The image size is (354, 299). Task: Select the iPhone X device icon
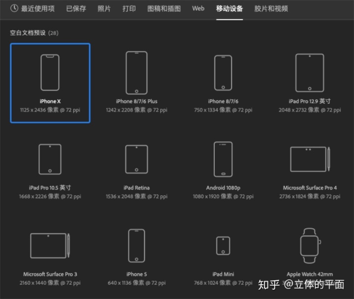(50, 72)
